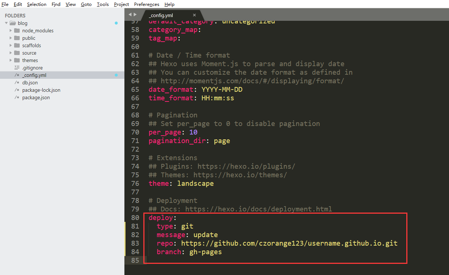The width and height of the screenshot is (449, 275).
Task: Expand the scaffolds folder arrow
Action: tap(11, 45)
